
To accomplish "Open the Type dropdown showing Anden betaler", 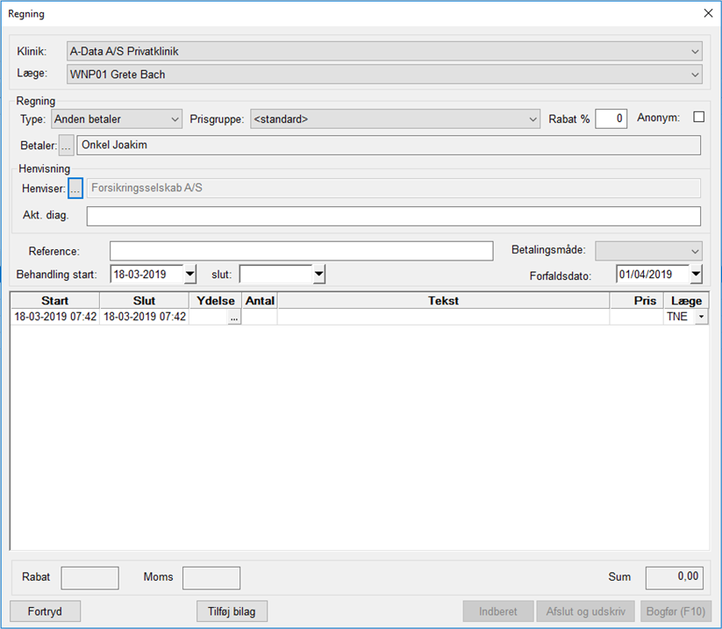I will (117, 118).
